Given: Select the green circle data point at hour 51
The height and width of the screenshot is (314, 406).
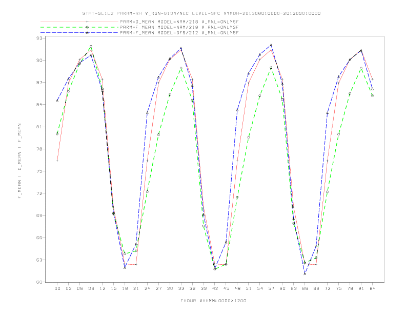Looking at the screenshot, I should click(249, 138).
